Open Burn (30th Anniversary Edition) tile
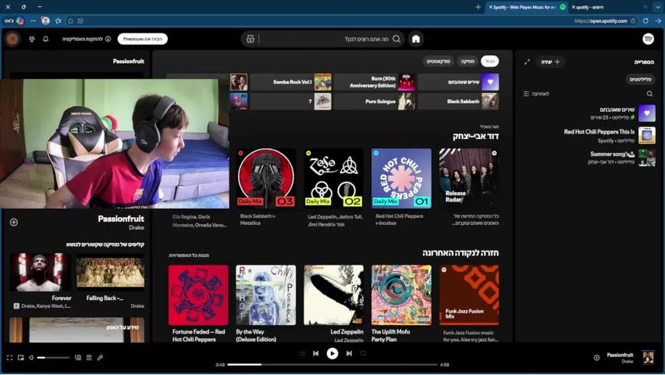 coord(375,82)
